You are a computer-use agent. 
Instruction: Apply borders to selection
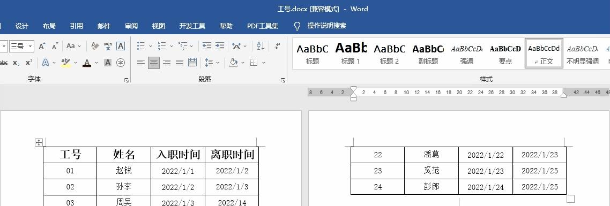click(x=254, y=63)
